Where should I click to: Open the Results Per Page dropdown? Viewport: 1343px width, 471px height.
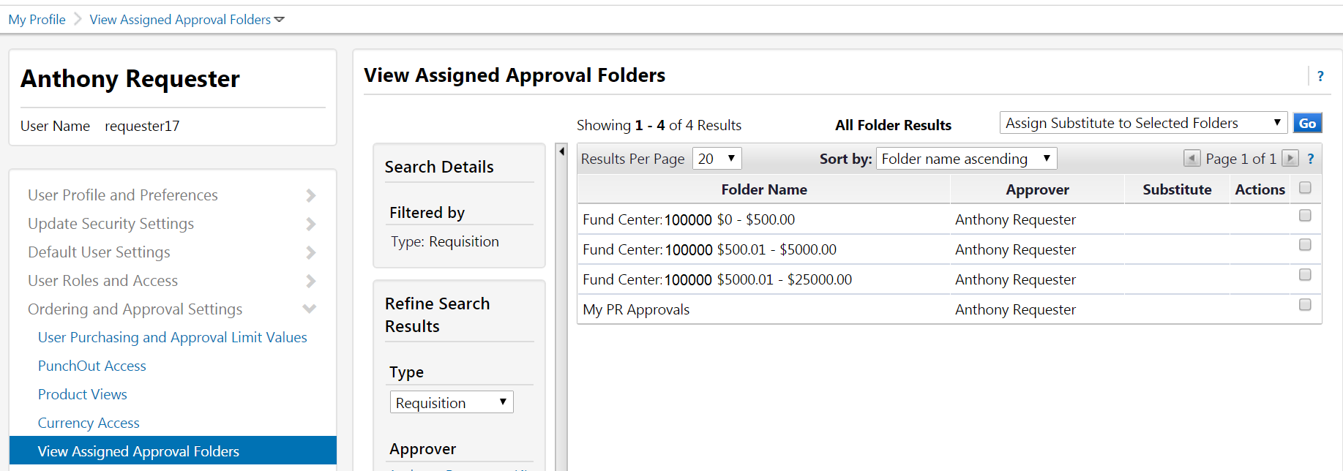click(x=717, y=159)
